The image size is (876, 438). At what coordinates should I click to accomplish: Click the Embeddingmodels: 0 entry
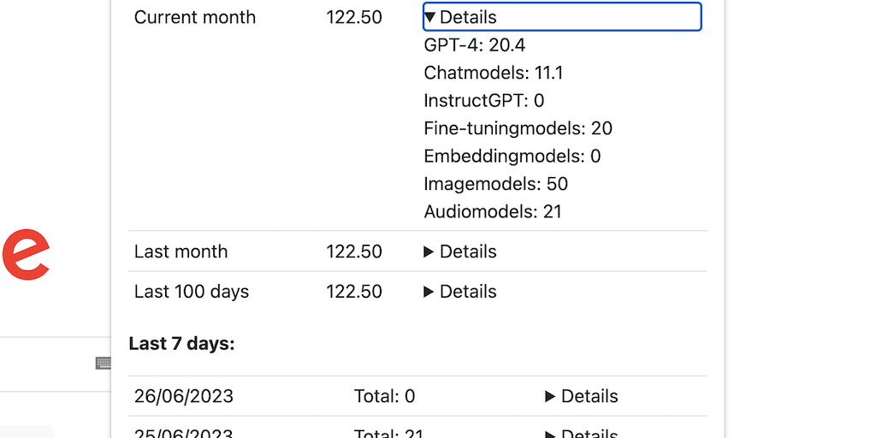click(x=512, y=156)
